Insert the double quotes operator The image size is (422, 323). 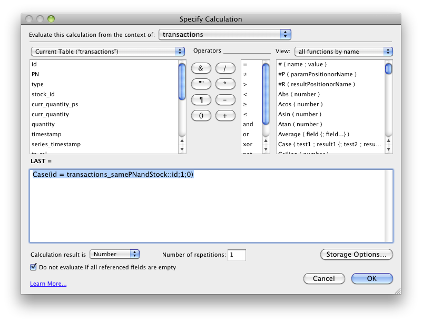(x=201, y=84)
